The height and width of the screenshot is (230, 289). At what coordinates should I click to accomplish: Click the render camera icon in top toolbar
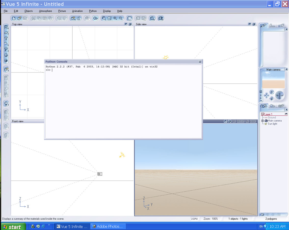(x=161, y=18)
